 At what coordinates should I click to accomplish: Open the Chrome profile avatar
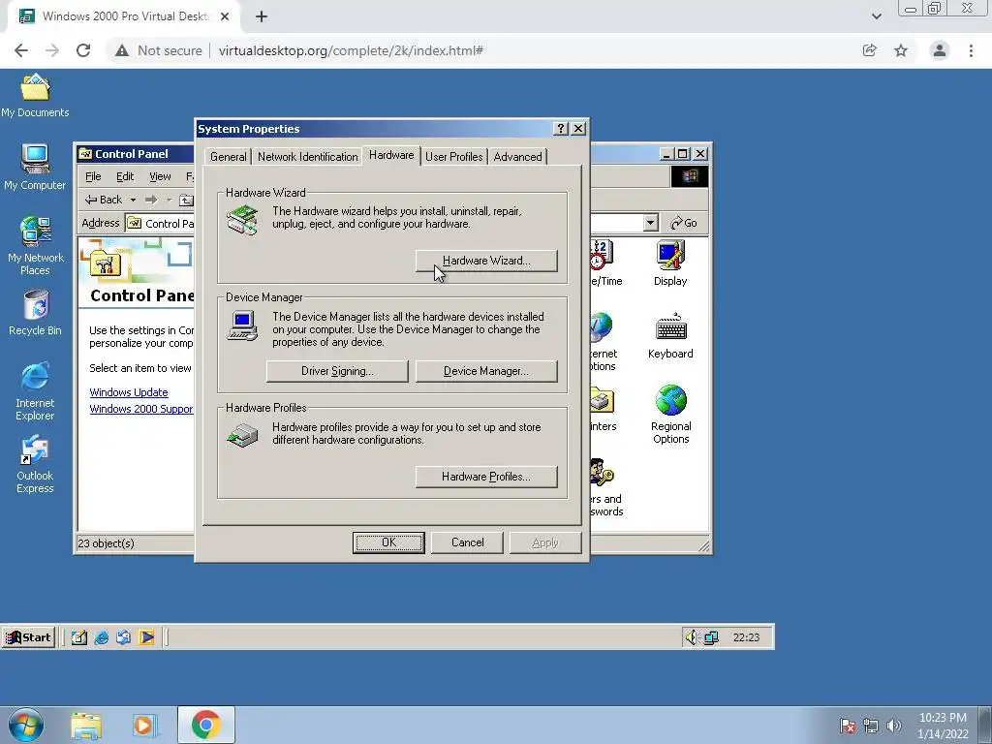point(940,50)
